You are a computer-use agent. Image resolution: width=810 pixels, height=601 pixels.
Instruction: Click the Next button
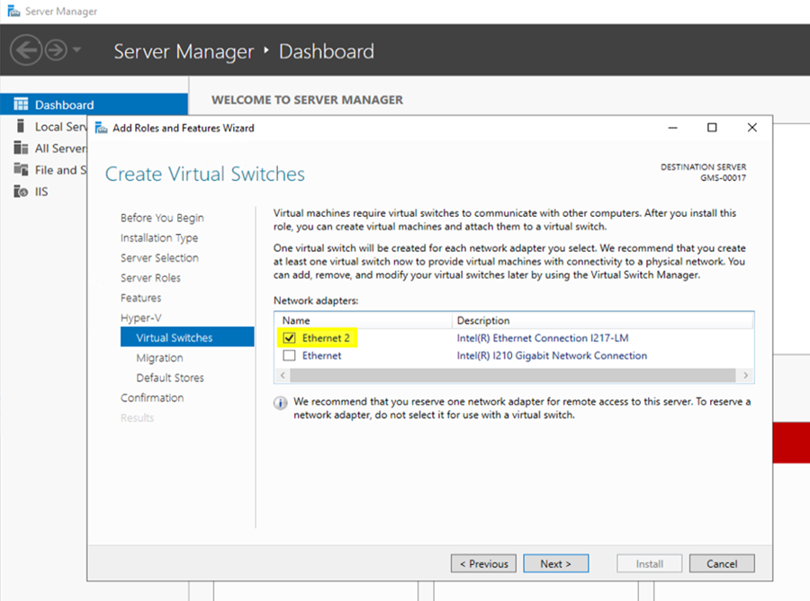pyautogui.click(x=555, y=564)
